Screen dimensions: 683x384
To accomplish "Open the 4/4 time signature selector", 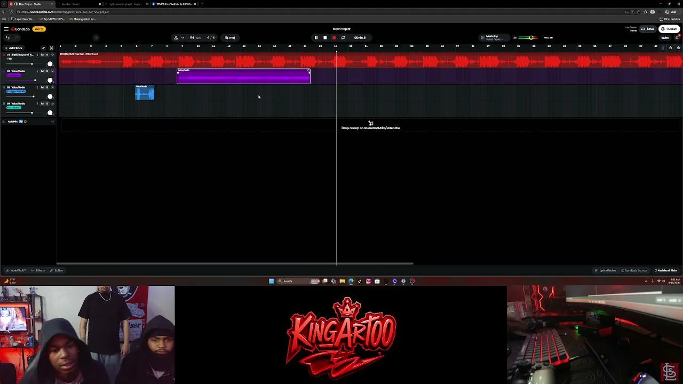I will pyautogui.click(x=211, y=38).
